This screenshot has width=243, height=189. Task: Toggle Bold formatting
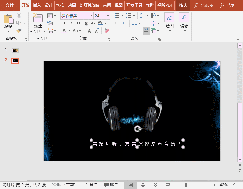click(64, 23)
